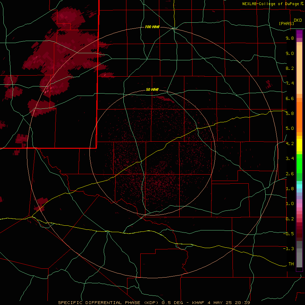The image size is (305, 305).
Task: Click the 8.2 scale value
Action: coord(290,68)
